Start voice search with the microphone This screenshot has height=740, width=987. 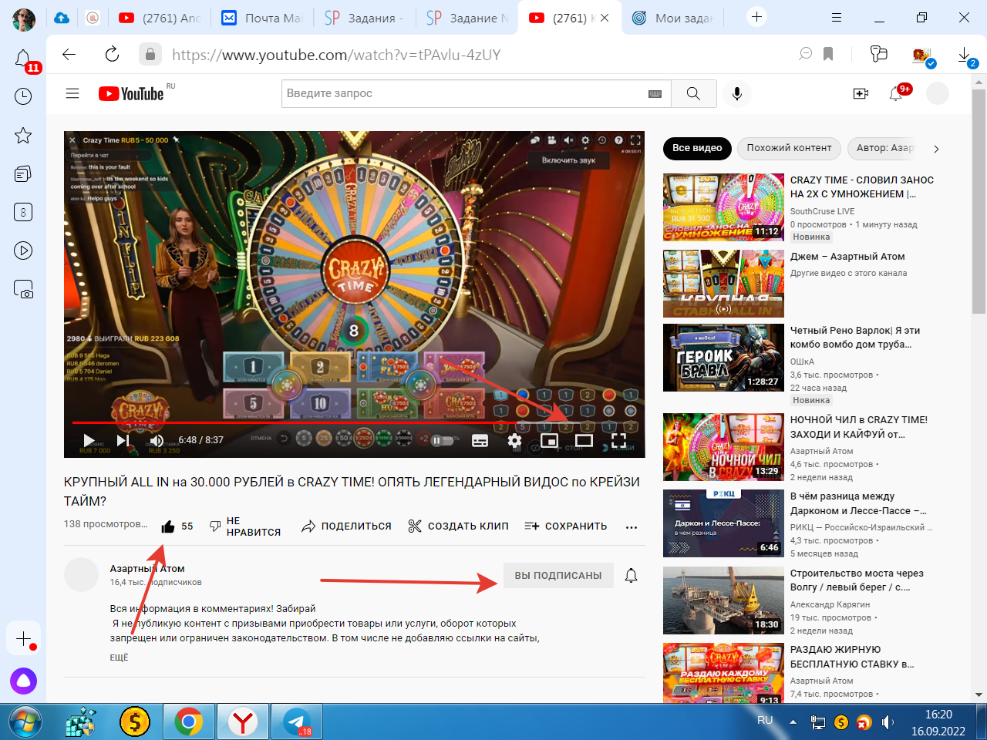(737, 93)
